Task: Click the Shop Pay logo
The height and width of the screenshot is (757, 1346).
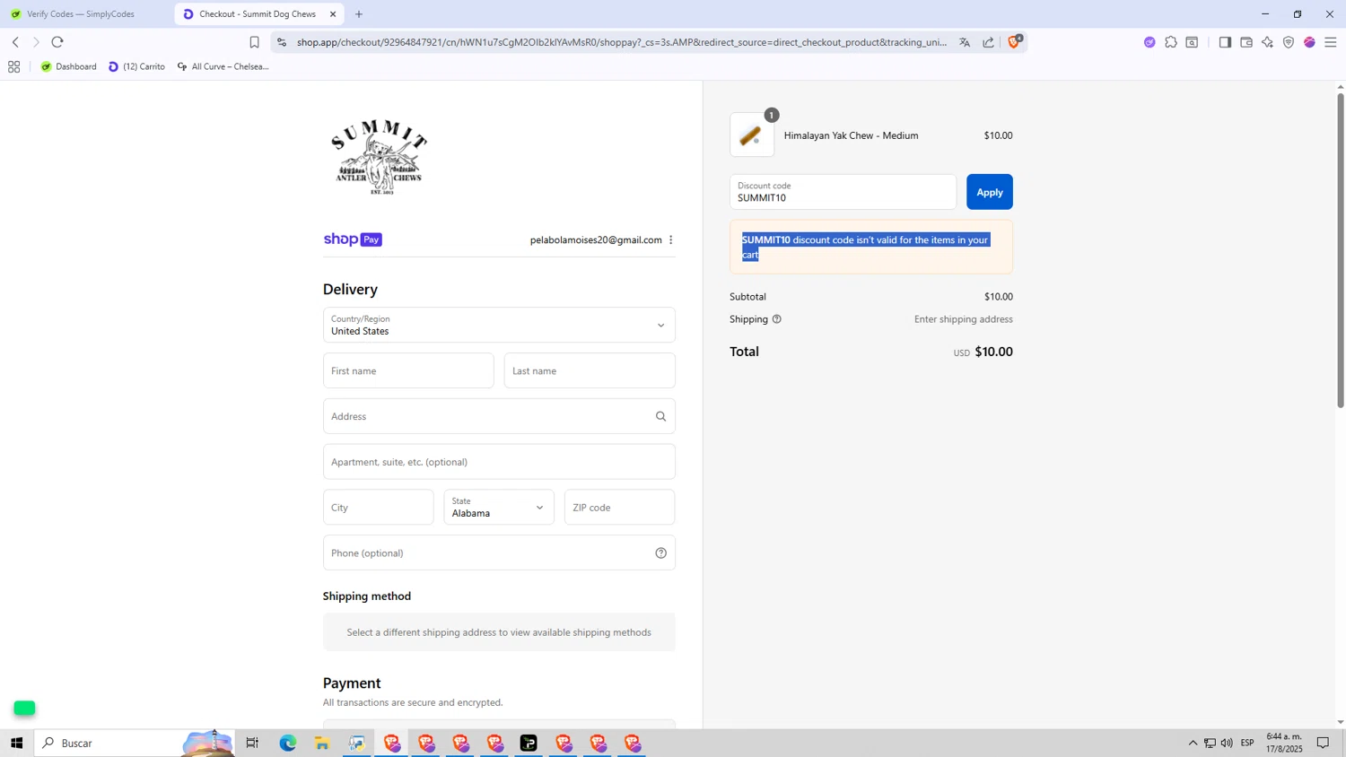Action: click(x=353, y=239)
